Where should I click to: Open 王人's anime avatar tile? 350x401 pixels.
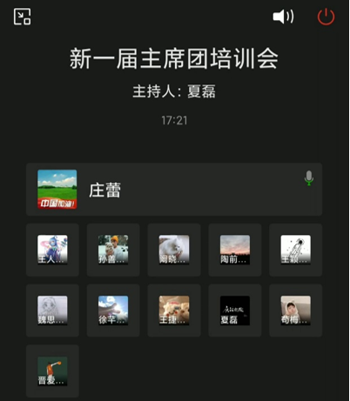52,250
